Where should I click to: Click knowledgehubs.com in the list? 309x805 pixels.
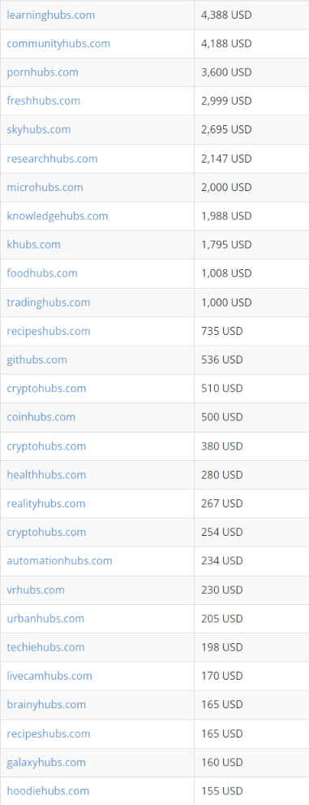pyautogui.click(x=58, y=216)
